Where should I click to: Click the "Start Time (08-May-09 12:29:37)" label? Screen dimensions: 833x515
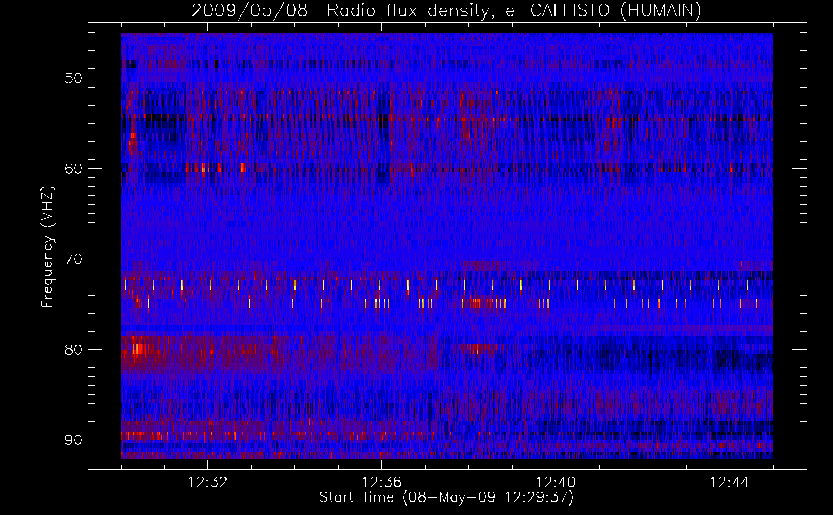point(446,497)
